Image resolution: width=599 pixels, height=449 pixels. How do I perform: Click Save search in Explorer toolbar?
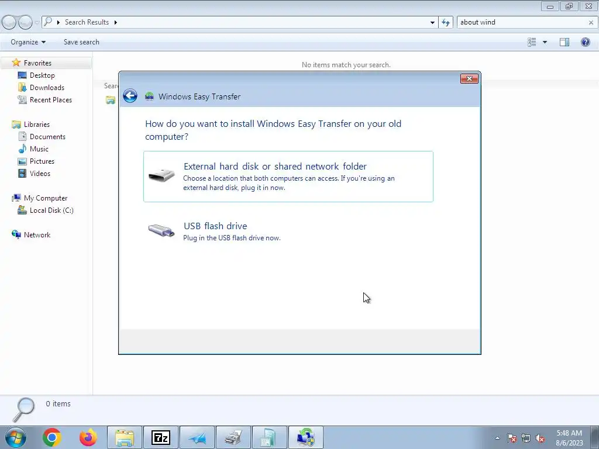coord(81,42)
